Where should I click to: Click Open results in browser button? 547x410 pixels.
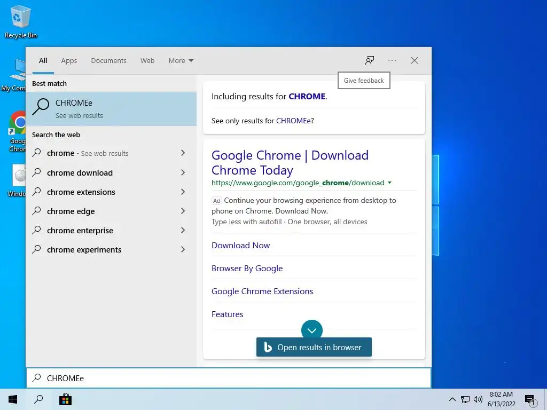[x=314, y=347]
